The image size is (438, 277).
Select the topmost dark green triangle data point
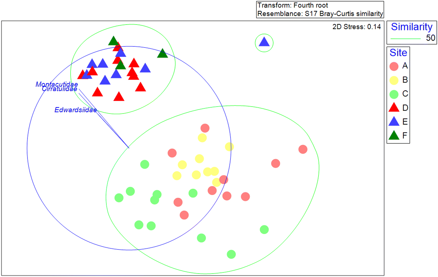pyautogui.click(x=113, y=41)
